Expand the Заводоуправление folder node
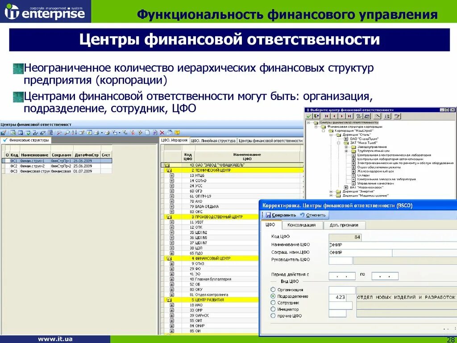Screen dimensions: 457x343 tap(346, 147)
